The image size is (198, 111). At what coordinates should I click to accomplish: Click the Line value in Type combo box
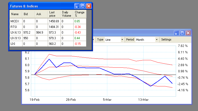[x=108, y=40]
